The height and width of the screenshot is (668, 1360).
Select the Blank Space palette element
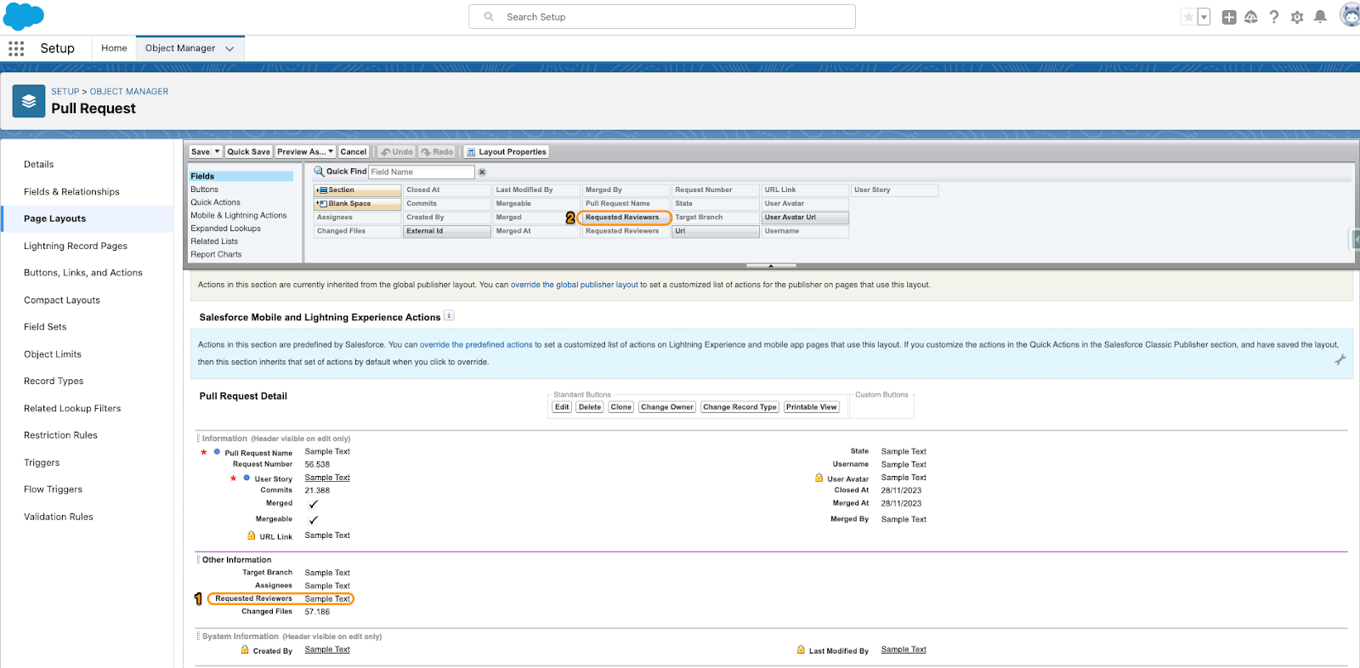(x=358, y=204)
